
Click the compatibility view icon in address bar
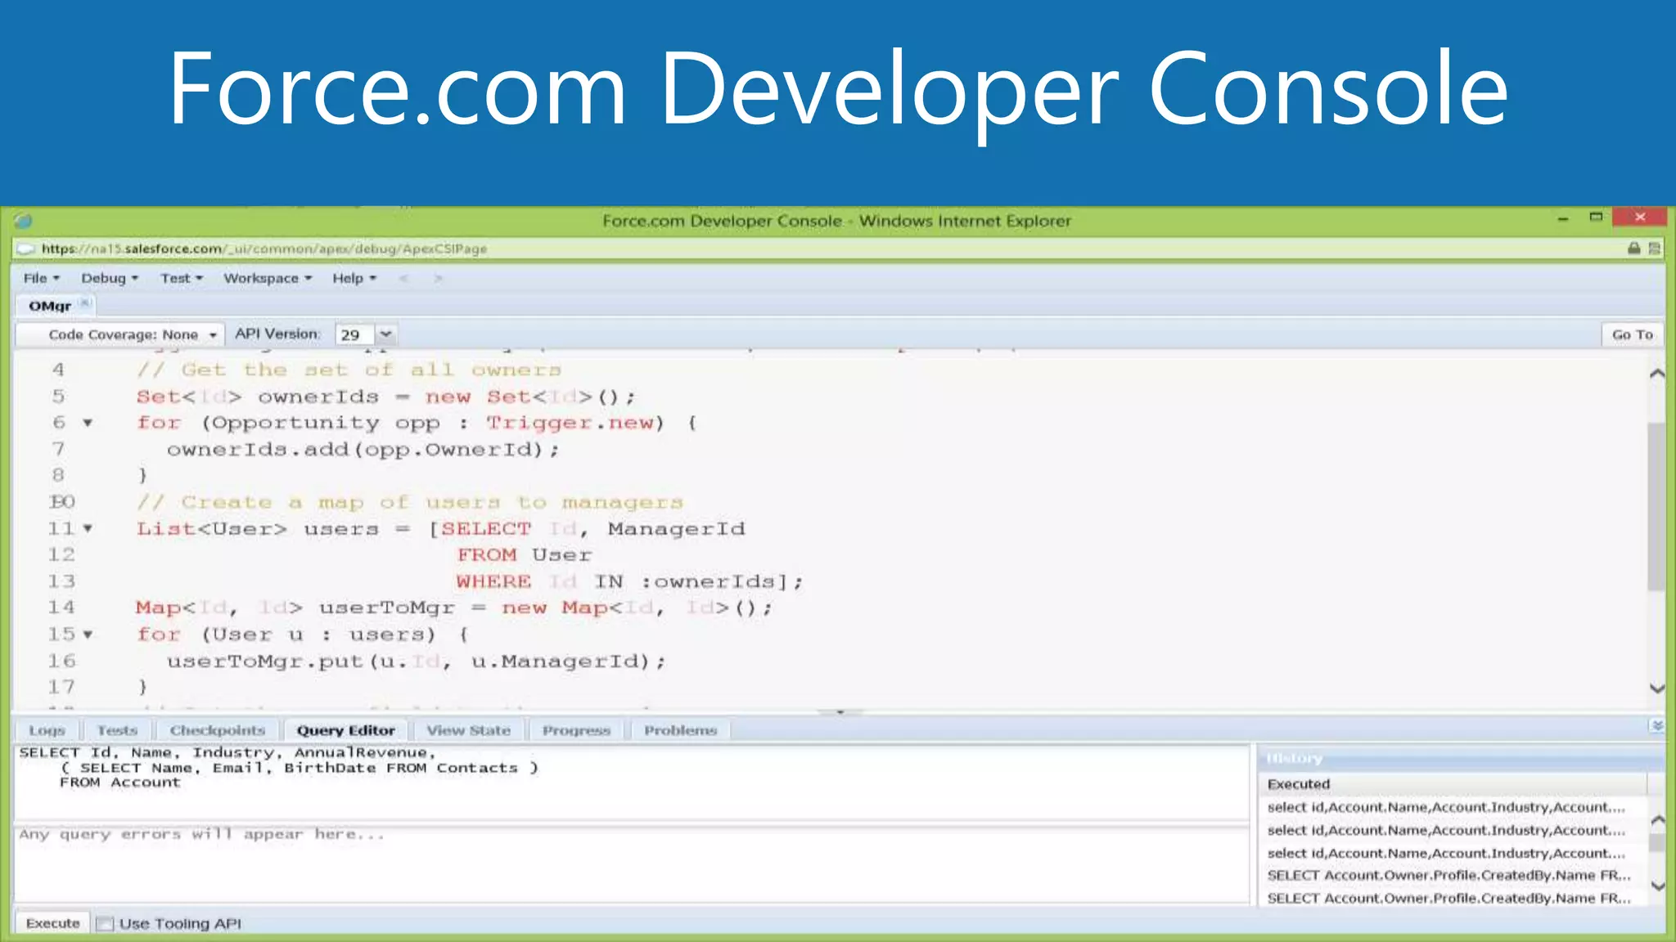pyautogui.click(x=1654, y=248)
